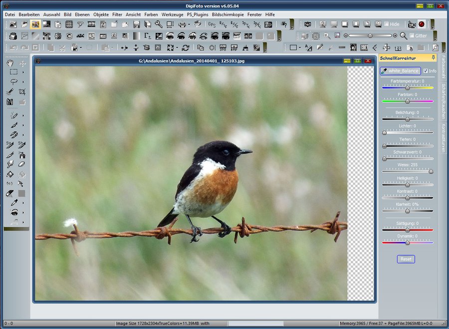
Task: Enable the Hide checkbox
Action: 386,24
